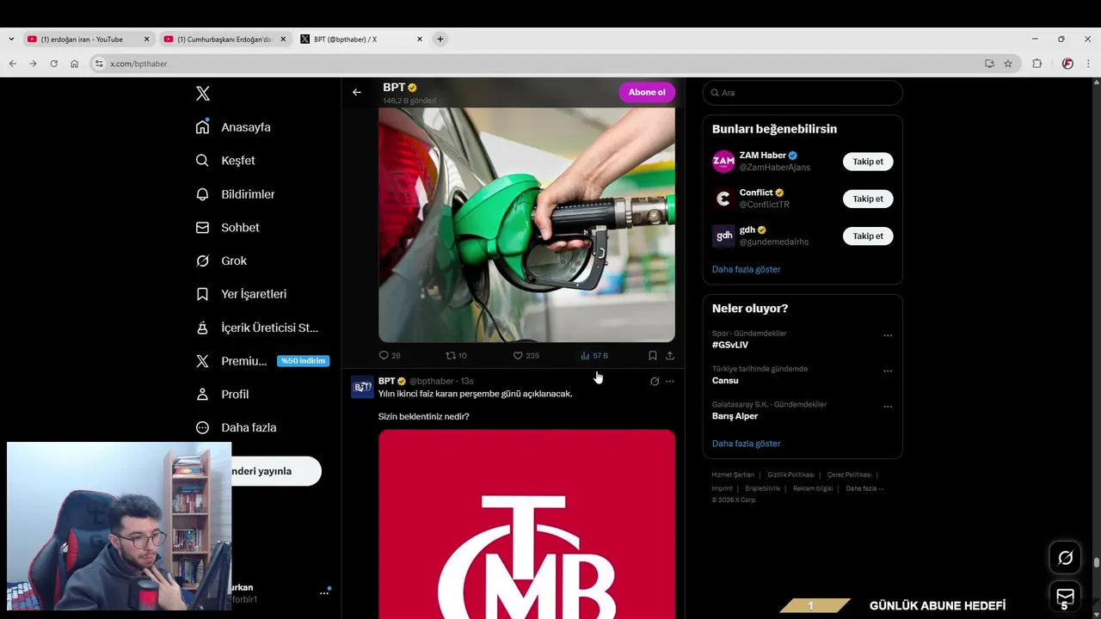This screenshot has width=1101, height=619.
Task: Open #GSvLIV trending topic
Action: (730, 345)
